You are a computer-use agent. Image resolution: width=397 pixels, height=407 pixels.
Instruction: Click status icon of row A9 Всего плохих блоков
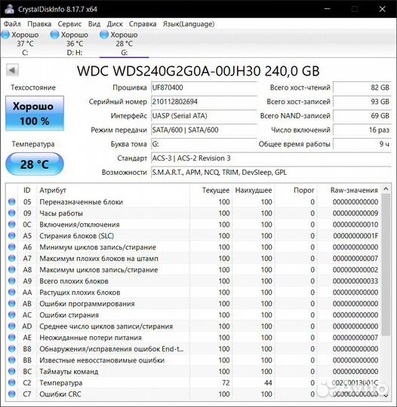coord(12,281)
